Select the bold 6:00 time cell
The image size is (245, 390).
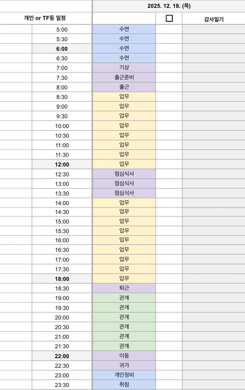click(62, 49)
